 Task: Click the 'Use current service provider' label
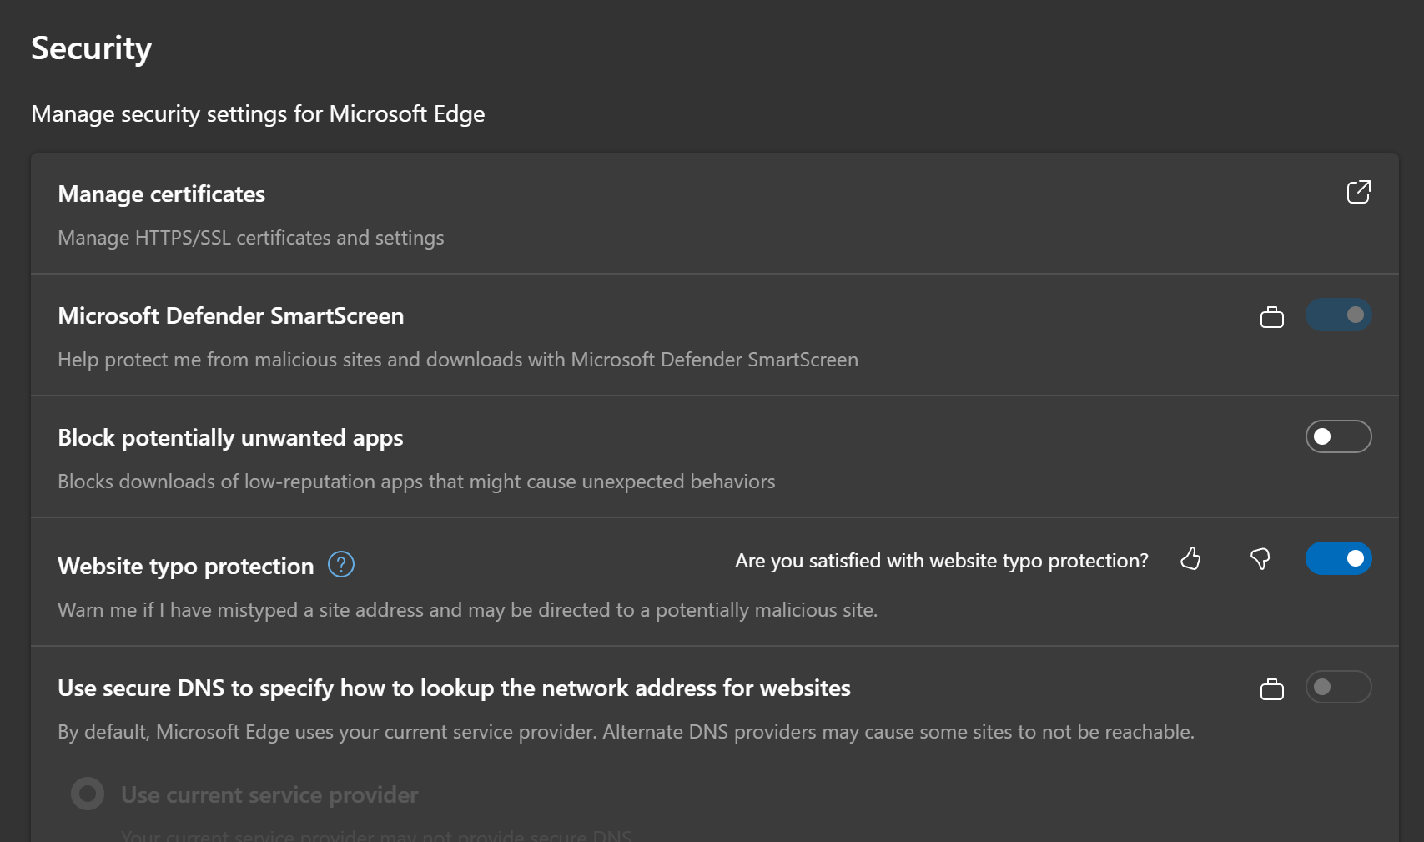[x=269, y=795]
